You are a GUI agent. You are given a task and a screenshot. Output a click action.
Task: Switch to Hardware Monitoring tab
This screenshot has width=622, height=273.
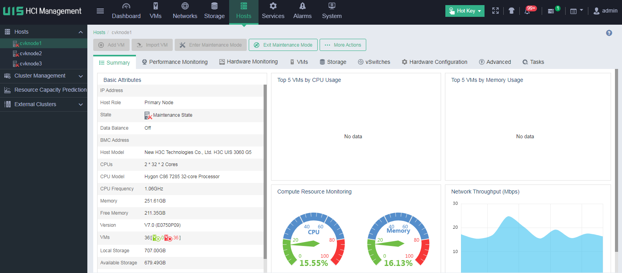(x=248, y=61)
